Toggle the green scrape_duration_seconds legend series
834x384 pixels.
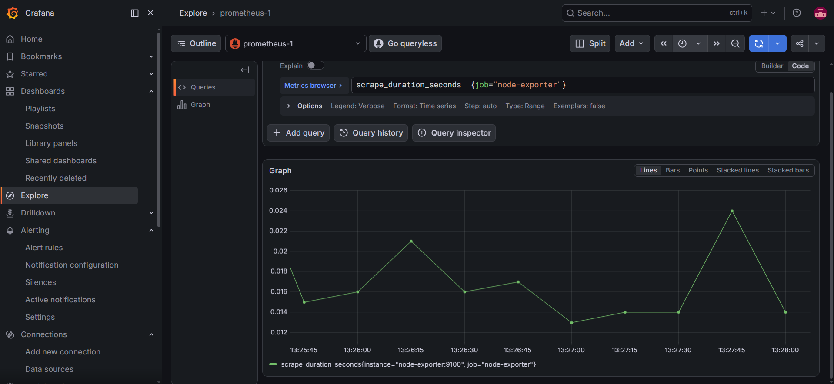403,364
